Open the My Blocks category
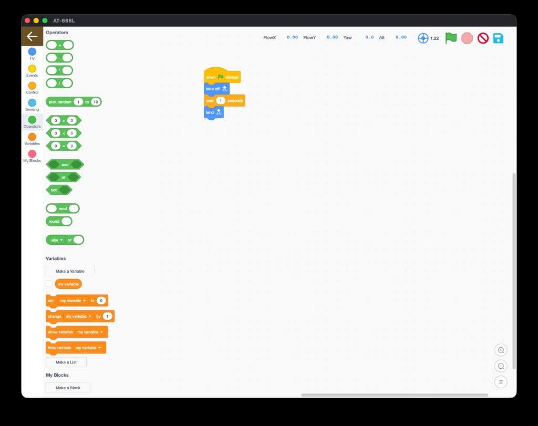Viewport: 538px width, 426px height. coord(32,157)
